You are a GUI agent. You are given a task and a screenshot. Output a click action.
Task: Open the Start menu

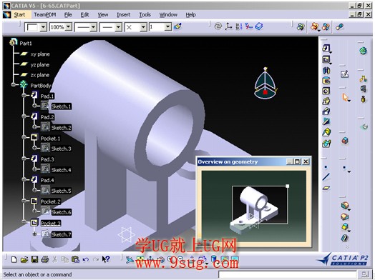(x=19, y=15)
